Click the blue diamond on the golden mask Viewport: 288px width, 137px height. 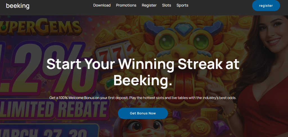pyautogui.click(x=183, y=29)
